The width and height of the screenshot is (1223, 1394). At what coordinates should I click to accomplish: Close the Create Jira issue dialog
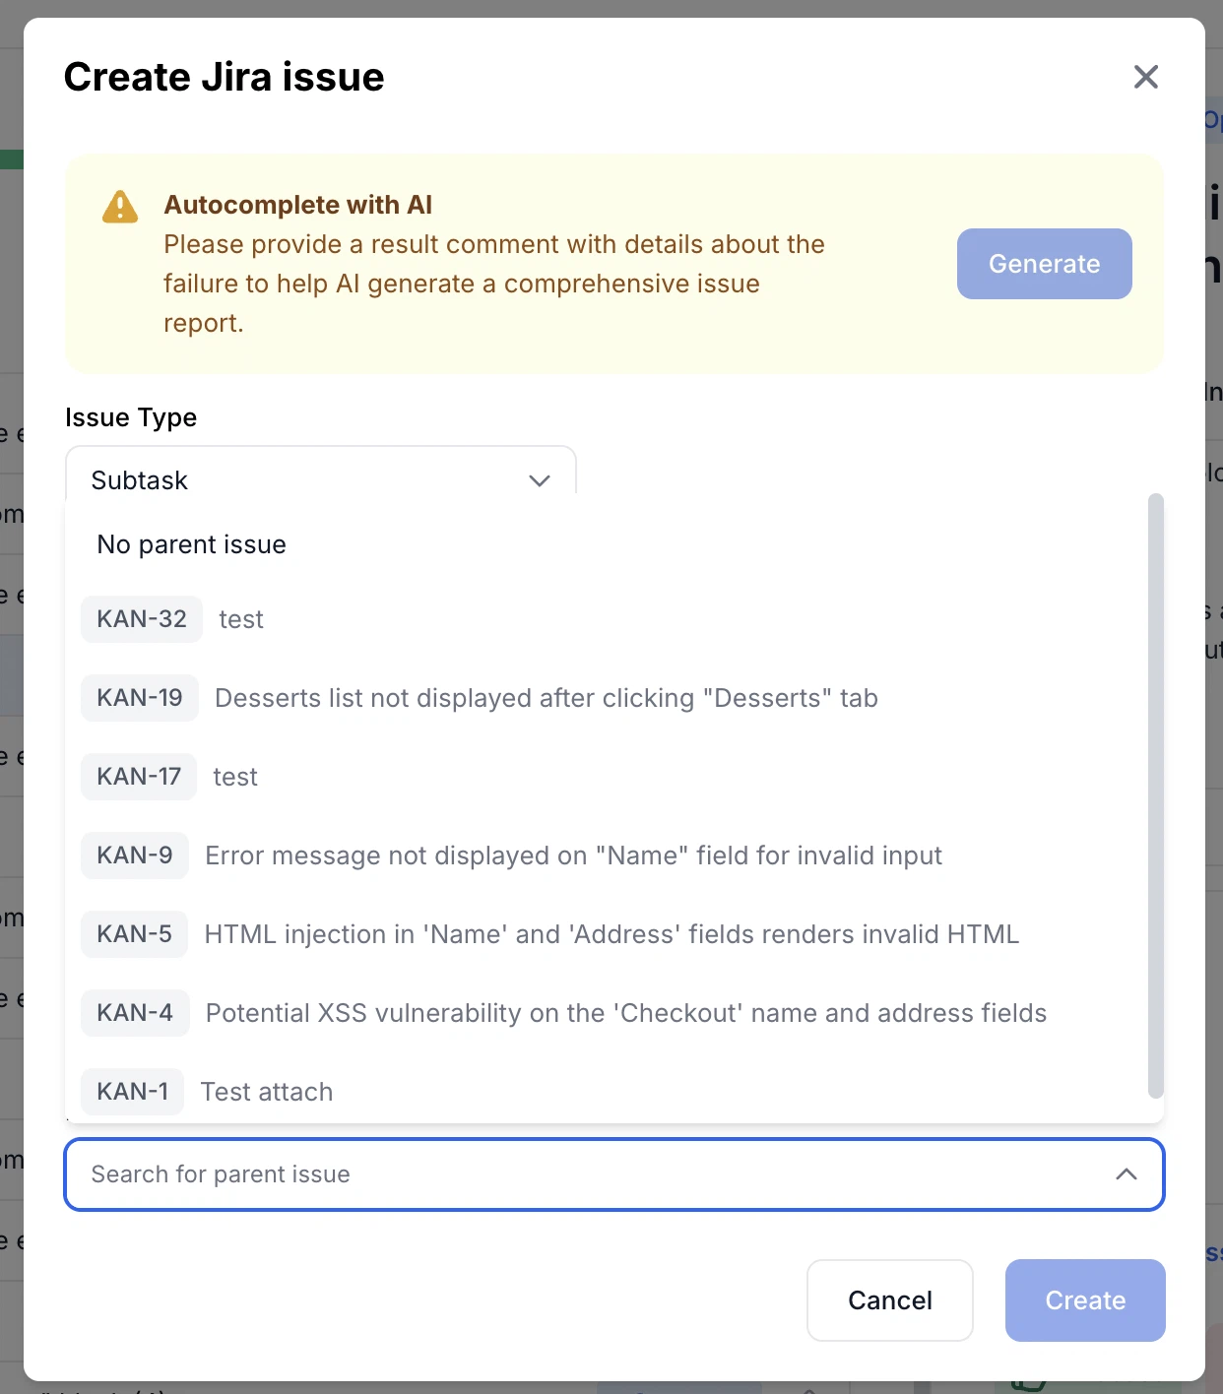tap(1145, 77)
